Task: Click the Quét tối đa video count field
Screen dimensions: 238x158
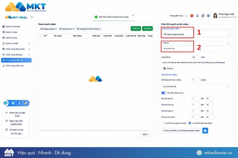Action: pos(195,57)
